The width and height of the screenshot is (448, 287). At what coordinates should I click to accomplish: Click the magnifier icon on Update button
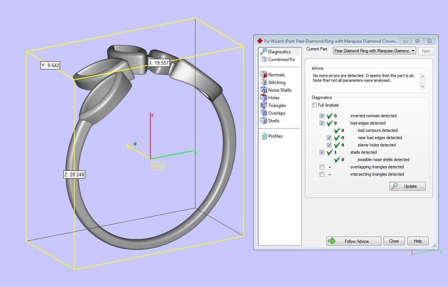pyautogui.click(x=395, y=186)
